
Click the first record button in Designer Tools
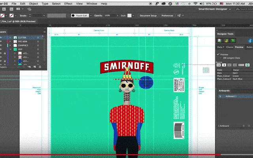click(218, 64)
